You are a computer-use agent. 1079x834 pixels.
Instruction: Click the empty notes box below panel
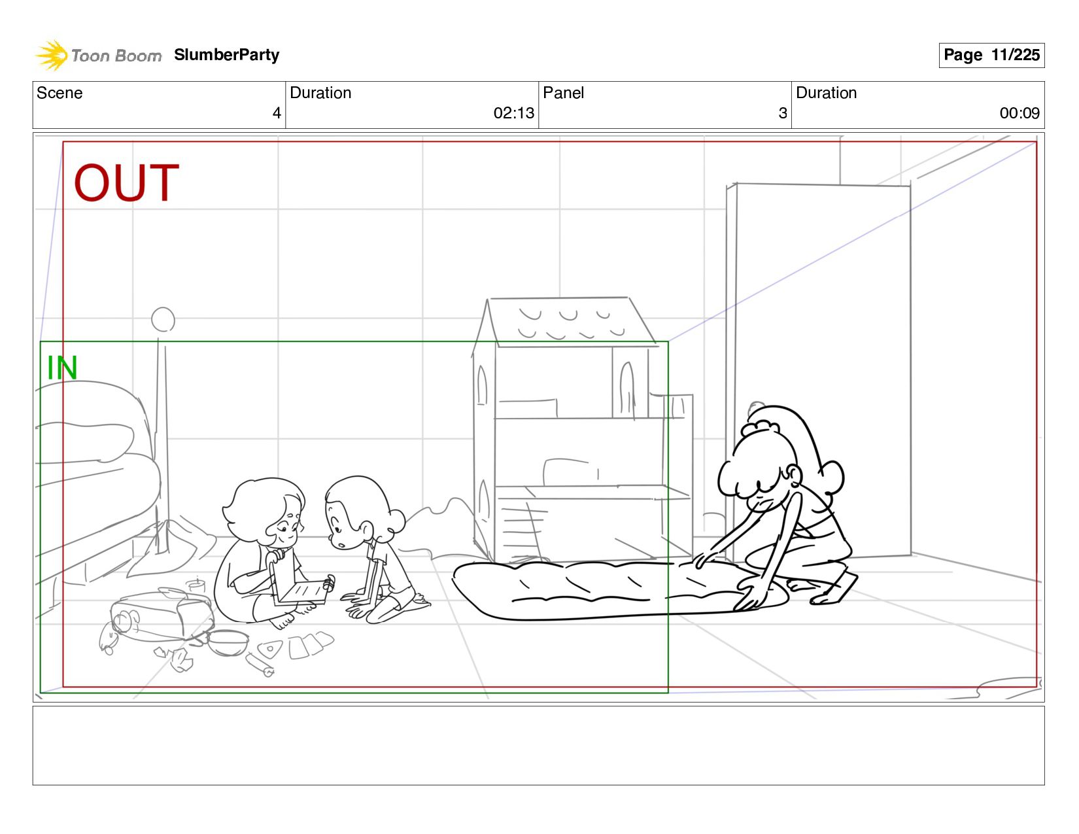click(x=539, y=746)
